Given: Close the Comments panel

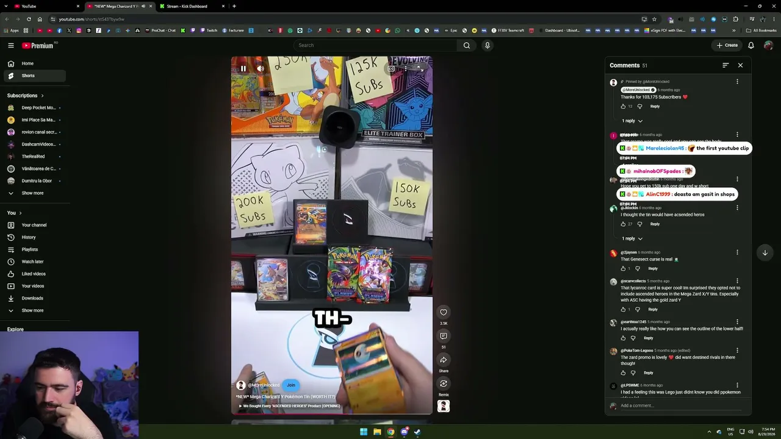Looking at the screenshot, I should coord(741,65).
